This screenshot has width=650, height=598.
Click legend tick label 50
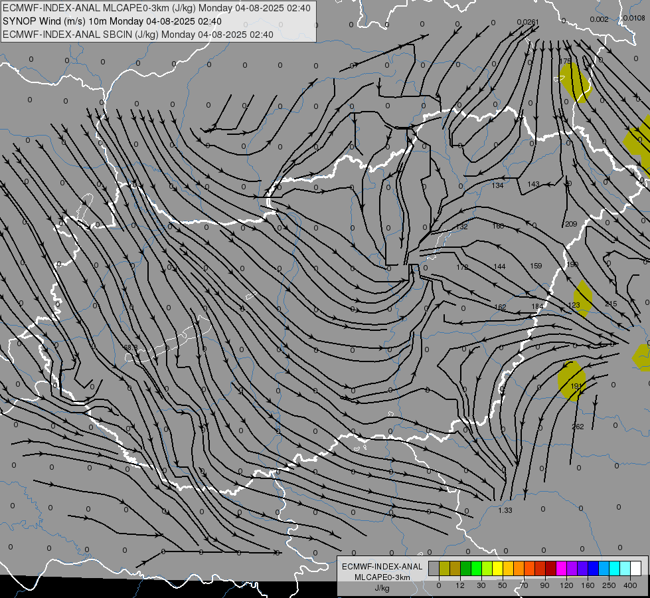503,585
